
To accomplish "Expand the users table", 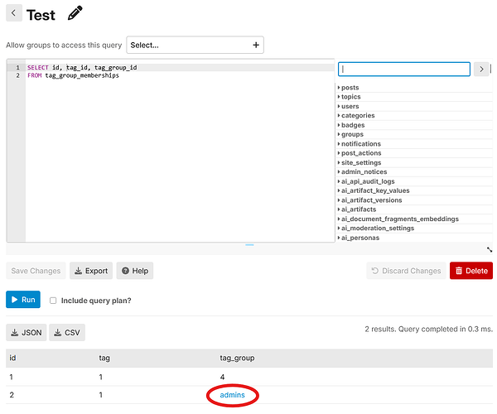I will pyautogui.click(x=349, y=106).
